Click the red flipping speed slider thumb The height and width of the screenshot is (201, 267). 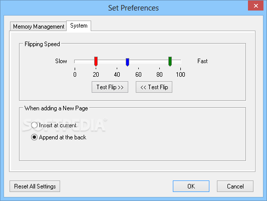[96, 62]
